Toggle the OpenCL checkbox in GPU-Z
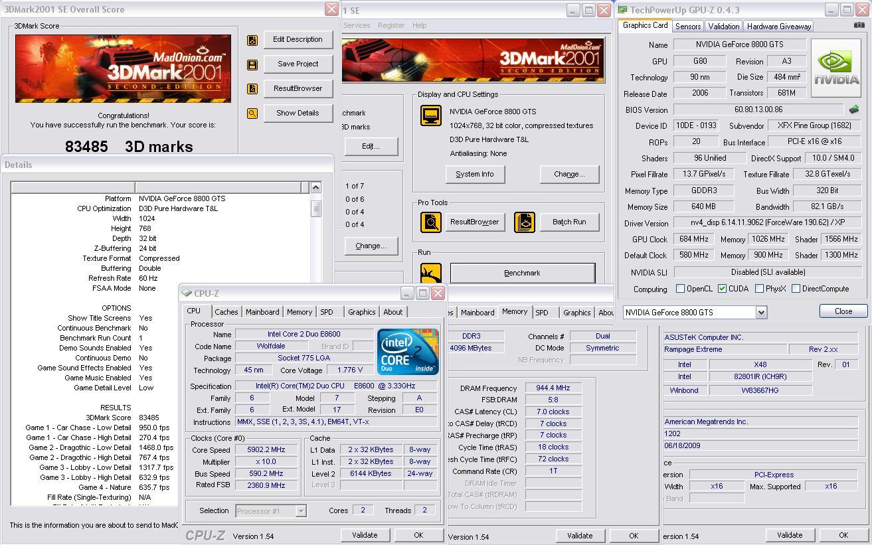The image size is (872, 545). click(680, 289)
